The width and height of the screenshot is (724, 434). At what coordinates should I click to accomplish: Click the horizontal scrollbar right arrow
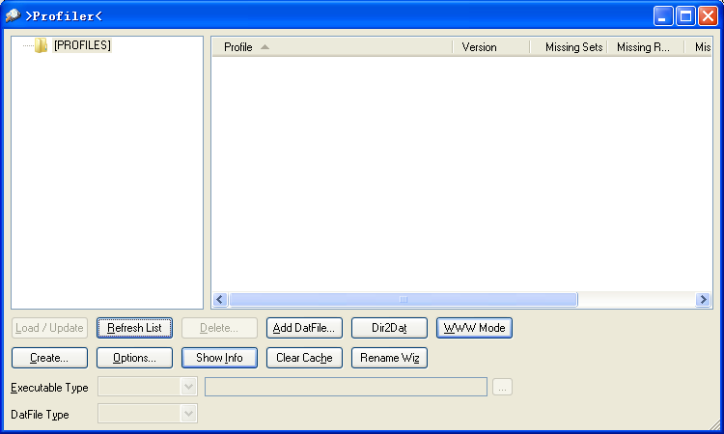point(703,300)
